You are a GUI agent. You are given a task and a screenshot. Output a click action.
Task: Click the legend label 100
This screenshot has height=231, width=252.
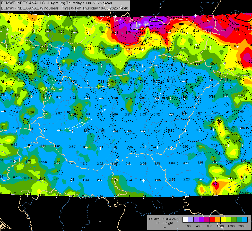tap(188, 226)
